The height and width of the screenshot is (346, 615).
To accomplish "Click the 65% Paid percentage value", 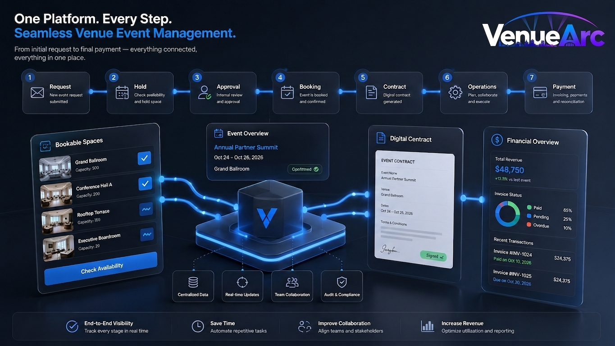I will (x=567, y=210).
